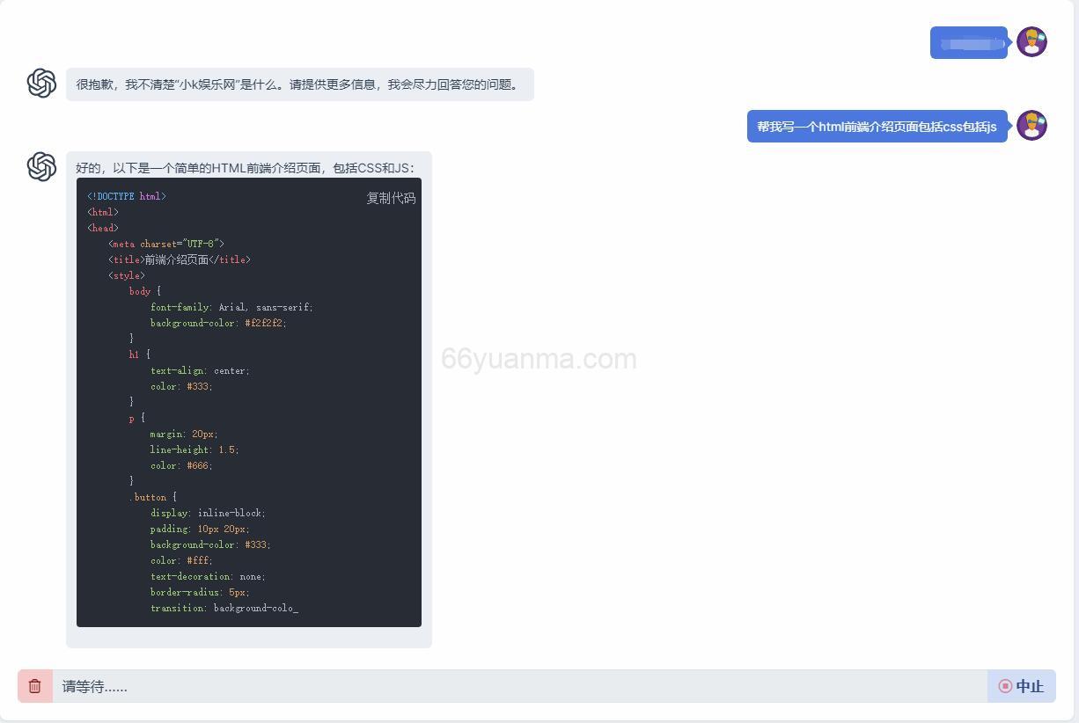Click the font-family: Arial code line

pyautogui.click(x=231, y=307)
